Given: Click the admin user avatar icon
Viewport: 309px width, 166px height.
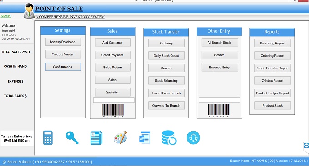Looking at the screenshot, I should tap(29, 11).
